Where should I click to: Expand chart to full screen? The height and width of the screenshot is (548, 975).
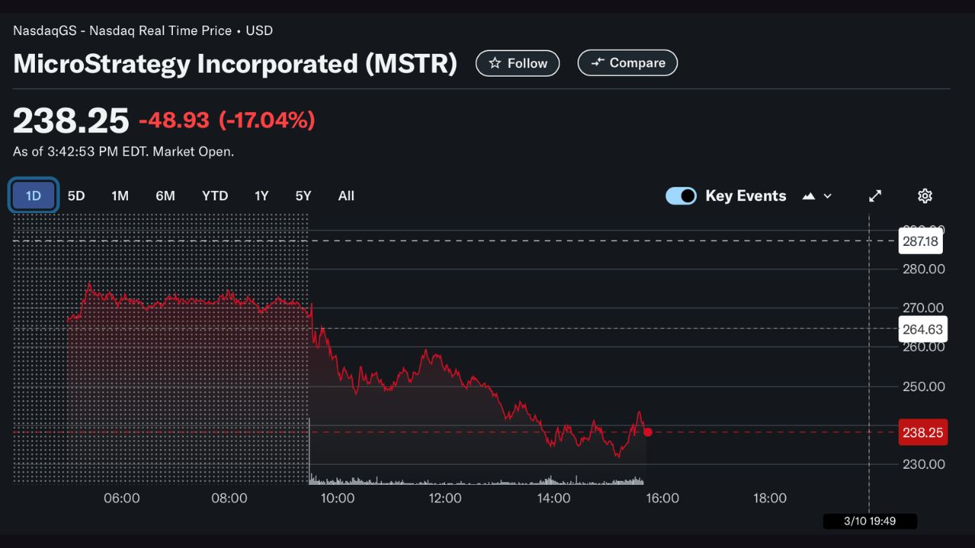coord(875,196)
